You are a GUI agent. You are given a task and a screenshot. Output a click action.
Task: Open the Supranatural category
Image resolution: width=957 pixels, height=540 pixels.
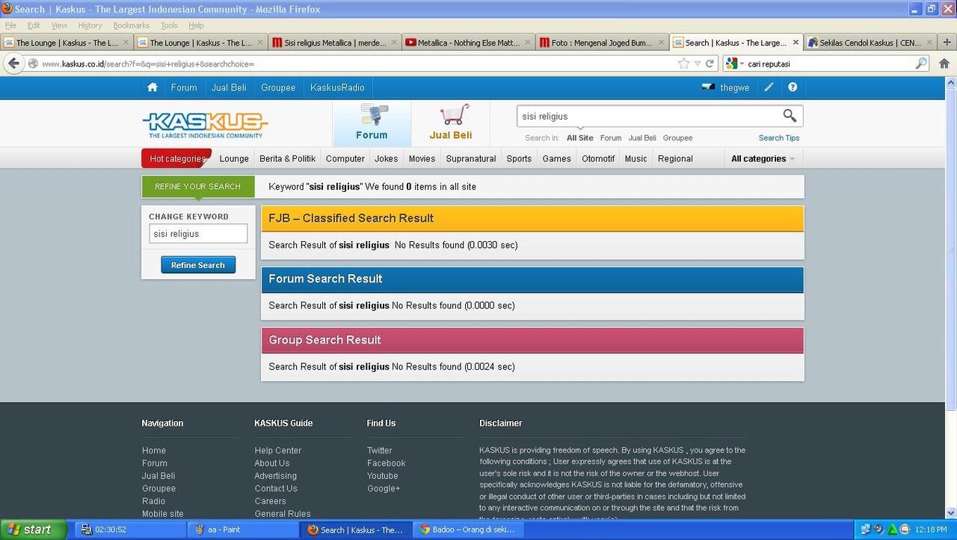[x=471, y=158]
